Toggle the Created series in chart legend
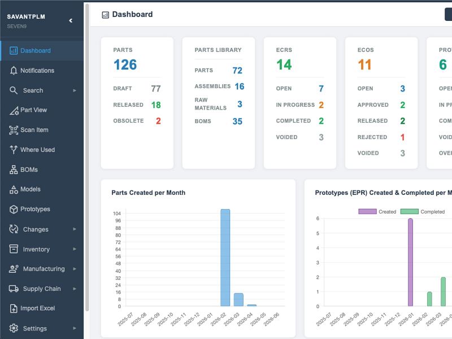The height and width of the screenshot is (339, 452). coord(377,211)
